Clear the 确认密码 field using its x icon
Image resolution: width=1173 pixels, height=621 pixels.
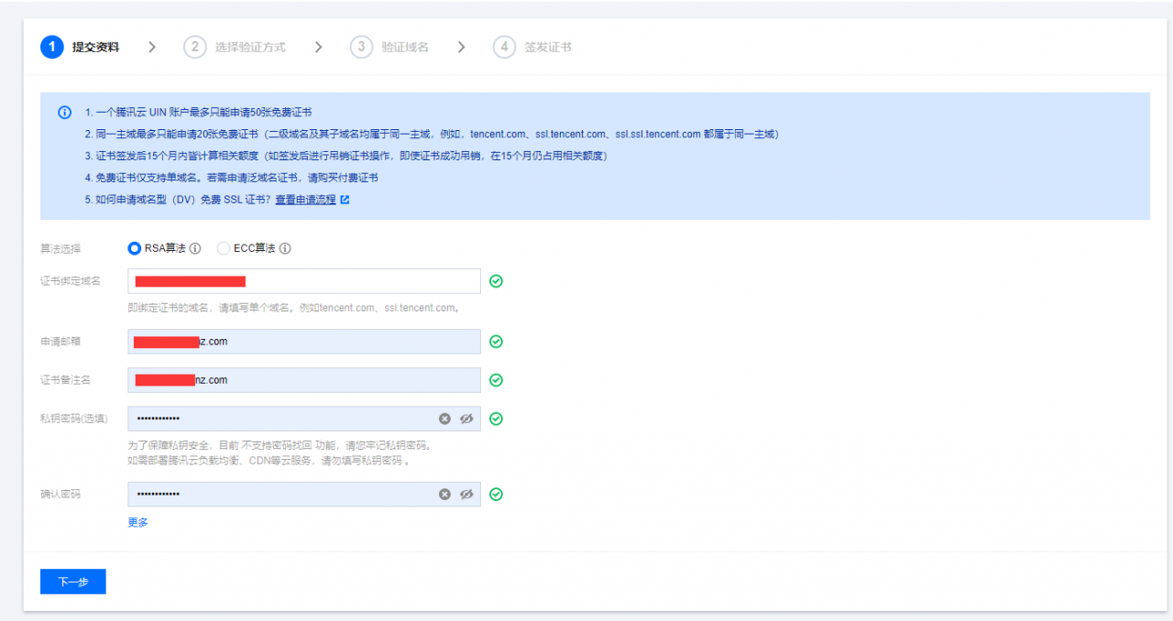445,494
